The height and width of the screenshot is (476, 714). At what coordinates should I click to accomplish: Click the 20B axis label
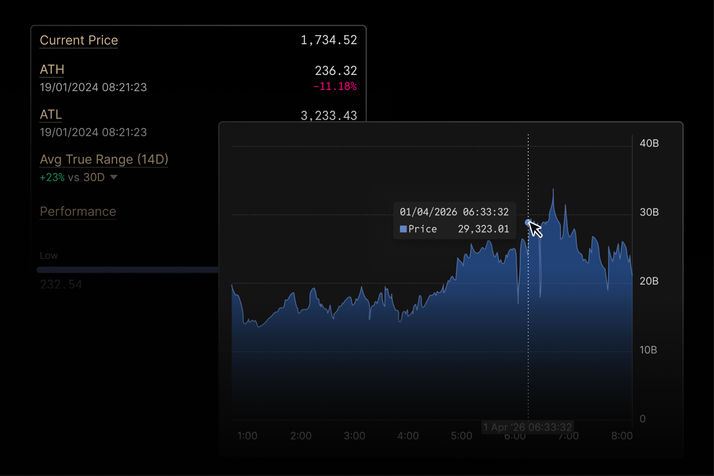point(649,281)
